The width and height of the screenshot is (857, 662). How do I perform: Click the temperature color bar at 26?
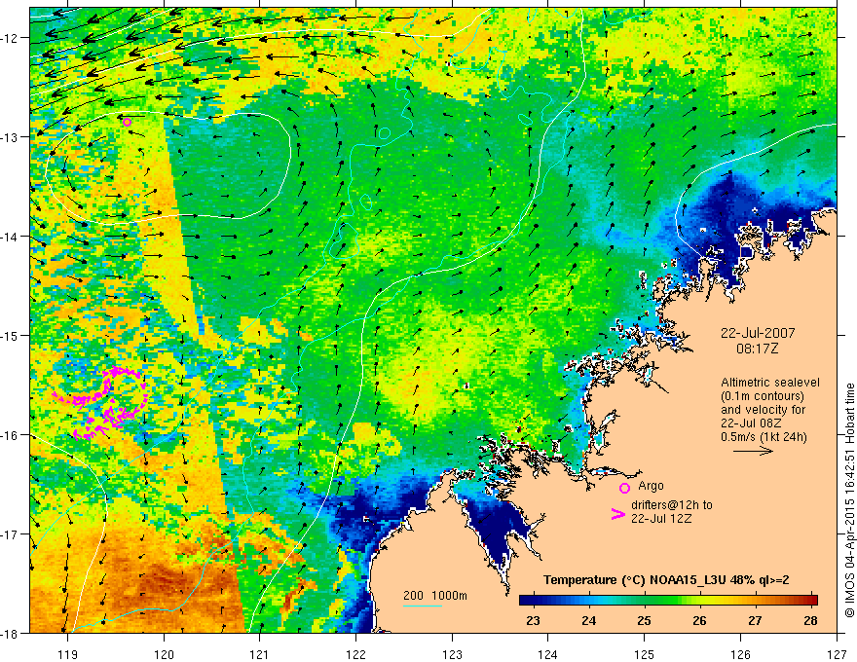[699, 600]
